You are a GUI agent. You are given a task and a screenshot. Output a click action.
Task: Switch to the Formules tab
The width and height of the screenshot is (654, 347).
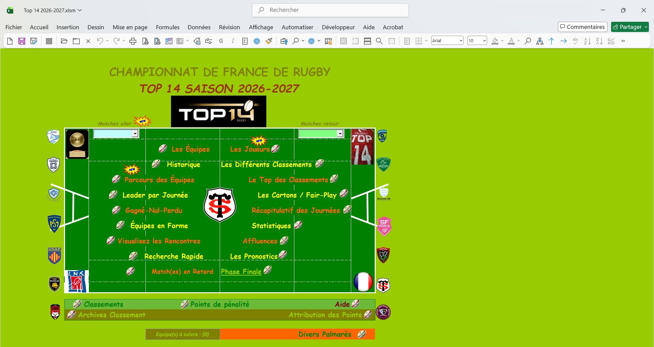point(168,27)
